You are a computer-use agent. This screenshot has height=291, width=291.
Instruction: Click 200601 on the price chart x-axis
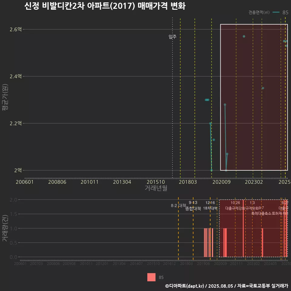pos(25,182)
